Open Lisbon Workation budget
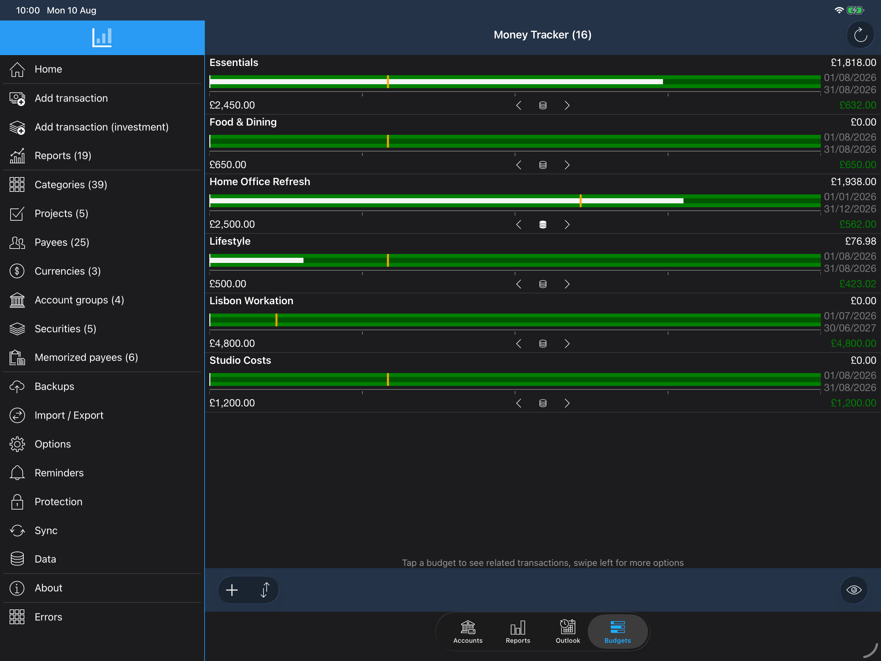The image size is (881, 661). [542, 323]
